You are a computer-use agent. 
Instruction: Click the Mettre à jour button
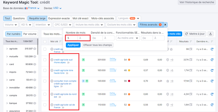(195, 34)
